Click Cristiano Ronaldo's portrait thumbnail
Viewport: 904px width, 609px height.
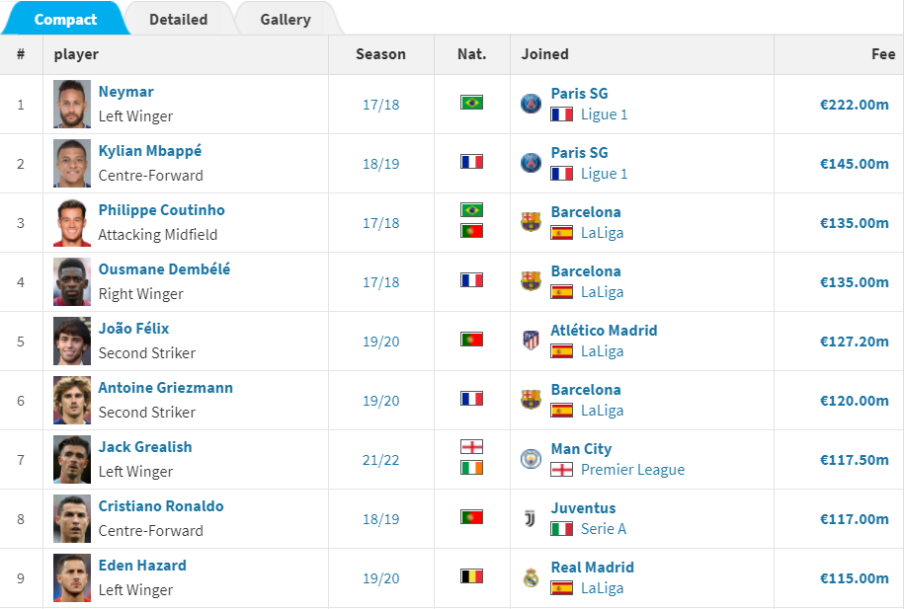pyautogui.click(x=72, y=518)
